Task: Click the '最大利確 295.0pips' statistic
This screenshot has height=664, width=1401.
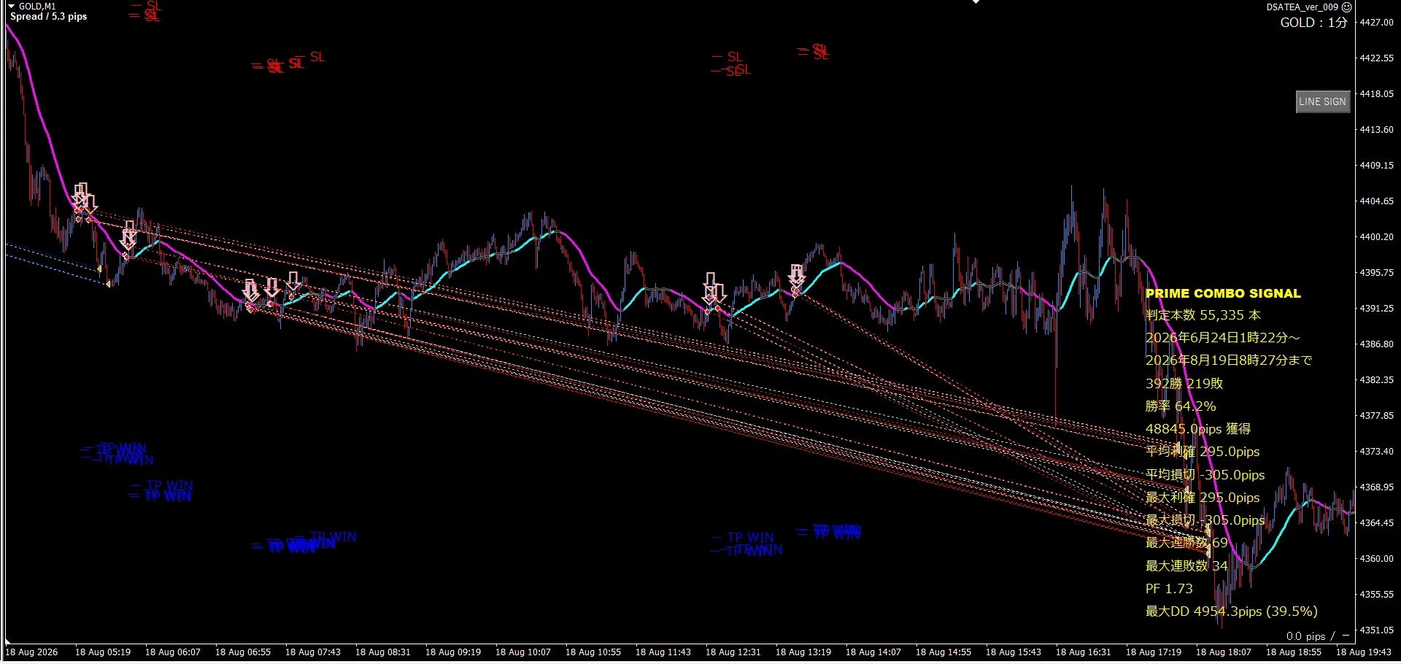Action: coord(1203,498)
